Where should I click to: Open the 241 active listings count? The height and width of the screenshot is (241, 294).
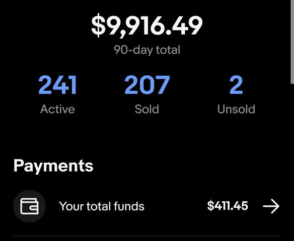(57, 85)
